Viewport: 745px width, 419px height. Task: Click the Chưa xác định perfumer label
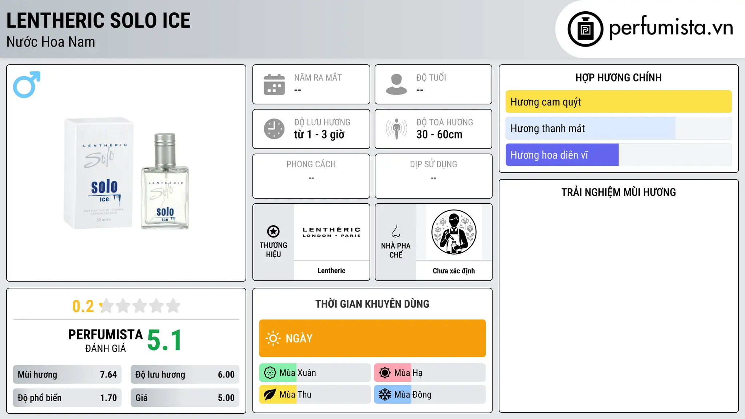[x=454, y=271]
